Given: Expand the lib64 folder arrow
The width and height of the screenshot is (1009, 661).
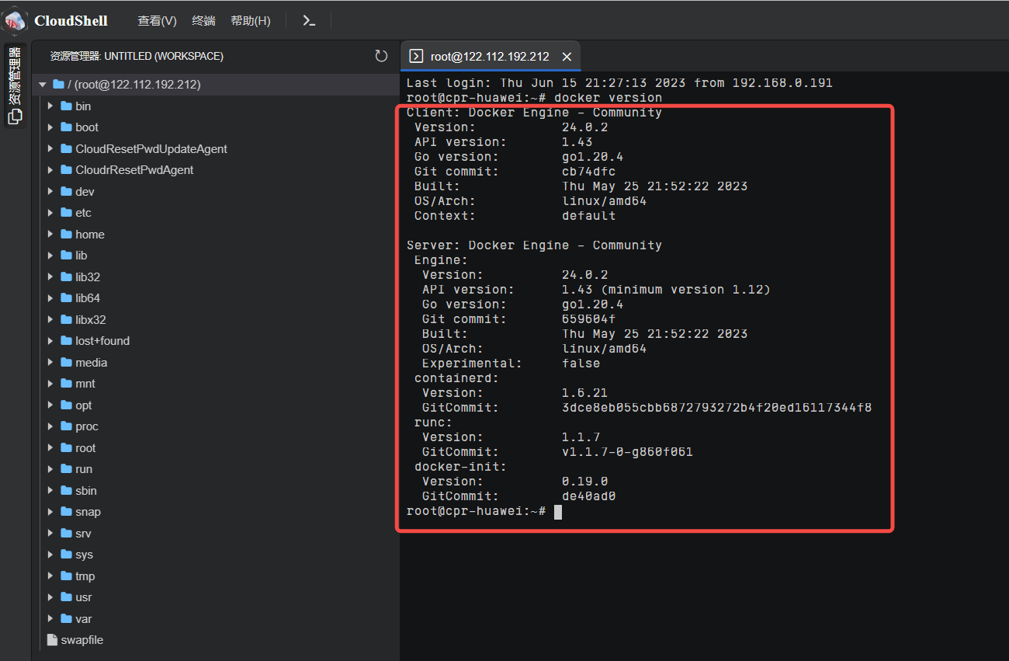Looking at the screenshot, I should (x=50, y=298).
